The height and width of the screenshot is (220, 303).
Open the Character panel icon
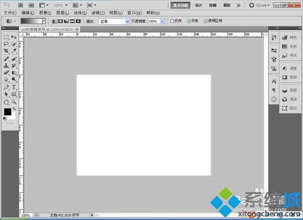(x=274, y=81)
